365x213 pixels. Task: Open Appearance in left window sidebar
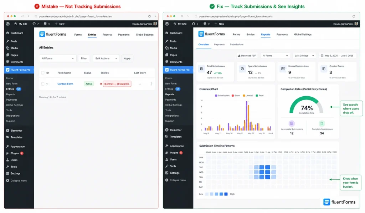tap(17, 147)
